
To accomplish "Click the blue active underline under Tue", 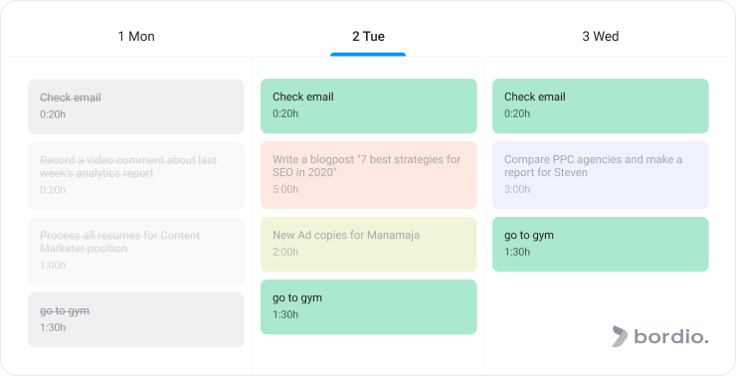I will click(368, 55).
